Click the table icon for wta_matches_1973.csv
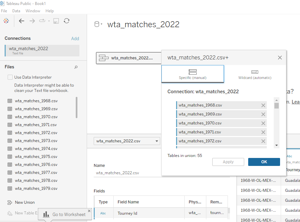The width and height of the screenshot is (300, 222). [x=10, y=141]
